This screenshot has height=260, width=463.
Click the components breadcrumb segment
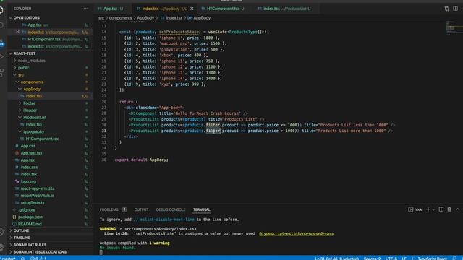coord(121,18)
